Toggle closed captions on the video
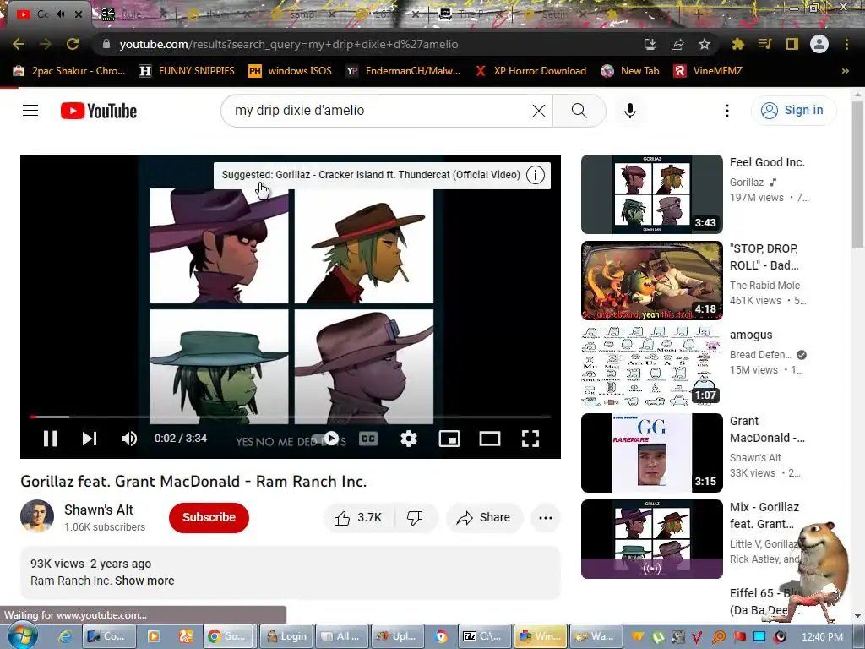This screenshot has height=649, width=865. [368, 439]
